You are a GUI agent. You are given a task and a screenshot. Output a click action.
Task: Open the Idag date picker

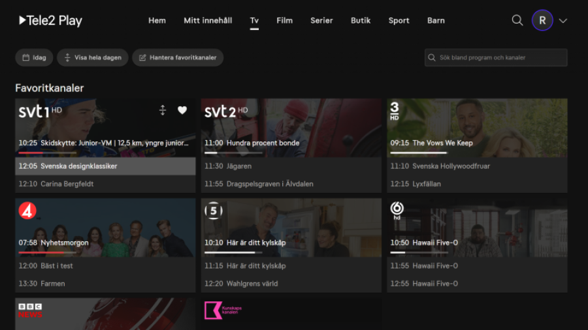pos(34,57)
